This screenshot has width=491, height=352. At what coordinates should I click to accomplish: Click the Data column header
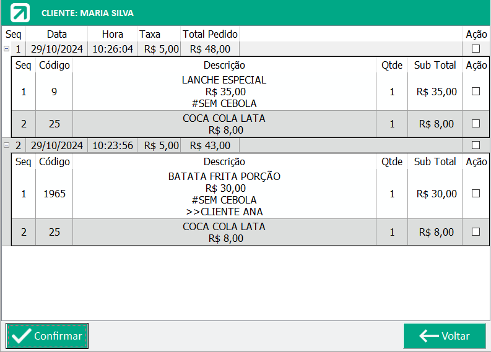pos(57,34)
